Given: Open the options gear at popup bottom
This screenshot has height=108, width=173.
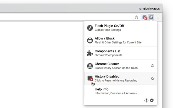Looking at the screenshot, I should coord(152,100).
